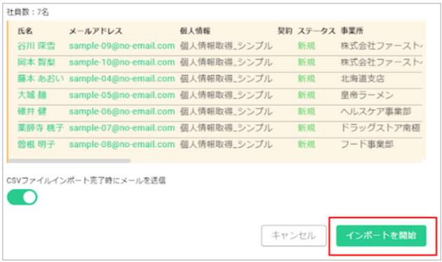
Task: Open employee name 大城 麺
Action: point(32,95)
